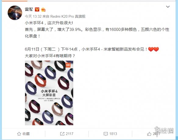
Task: Click the repost share icon
Action: pos(62,134)
